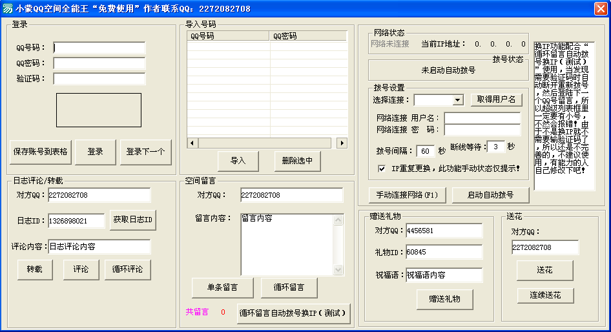Click the 留言内容 scroll-up arrow
This screenshot has width=611, height=332.
[338, 220]
